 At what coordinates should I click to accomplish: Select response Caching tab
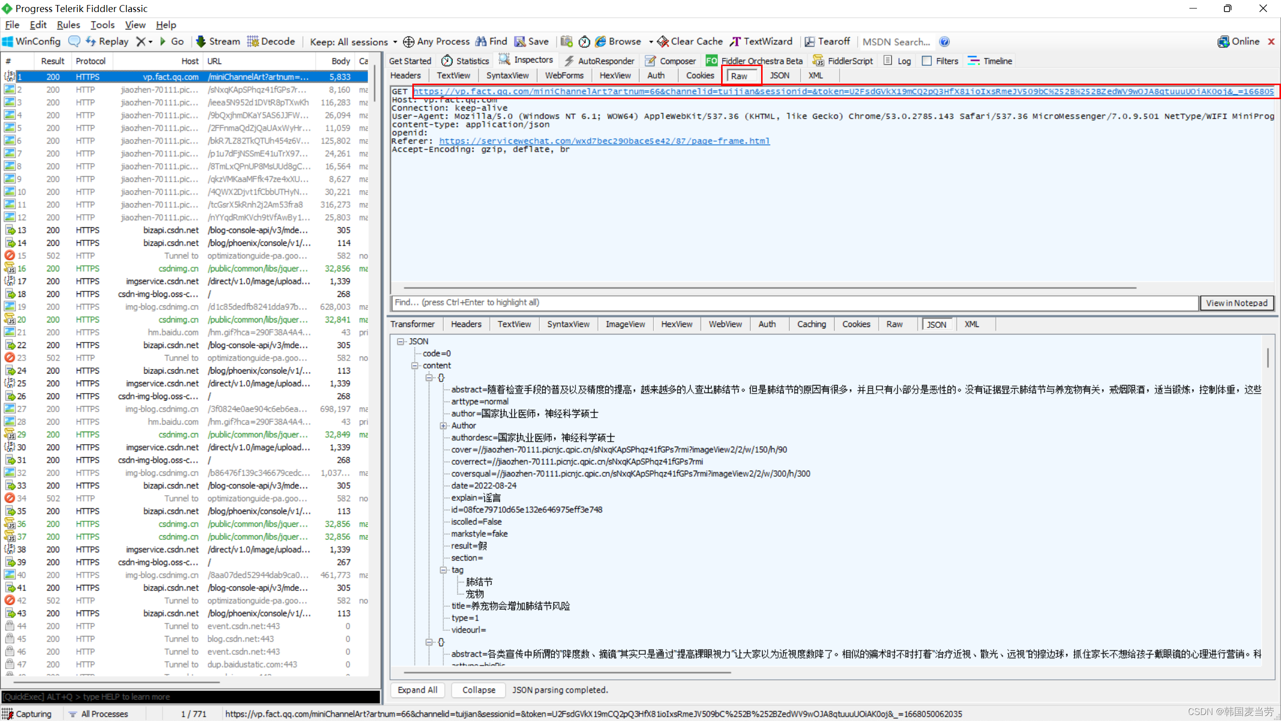(811, 324)
